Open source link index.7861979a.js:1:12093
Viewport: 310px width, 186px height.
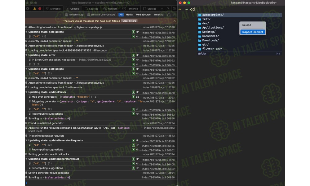tap(158, 97)
